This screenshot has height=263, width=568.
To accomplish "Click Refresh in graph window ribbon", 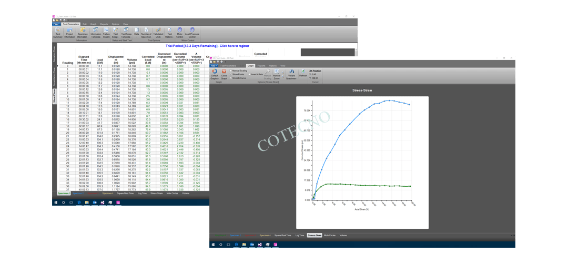I will 303,73.
